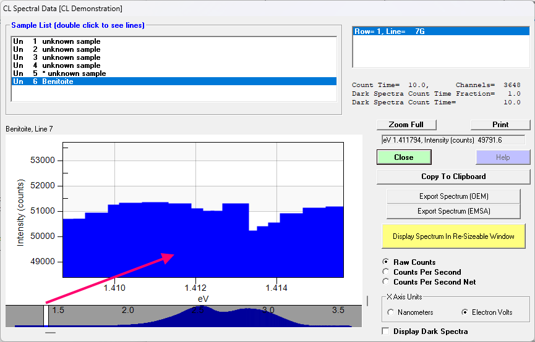
Task: Export Spectrum in EMSA format
Action: [453, 211]
